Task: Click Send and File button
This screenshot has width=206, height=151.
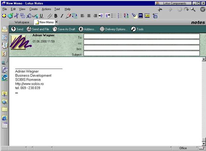Action: point(38,29)
